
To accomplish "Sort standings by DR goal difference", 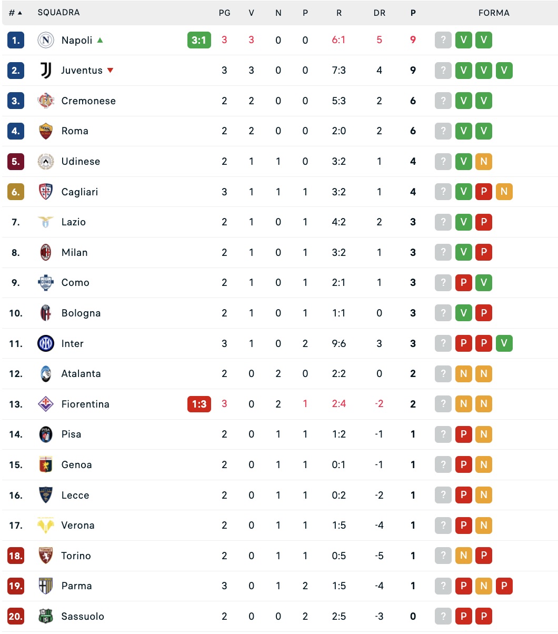I will 379,13.
